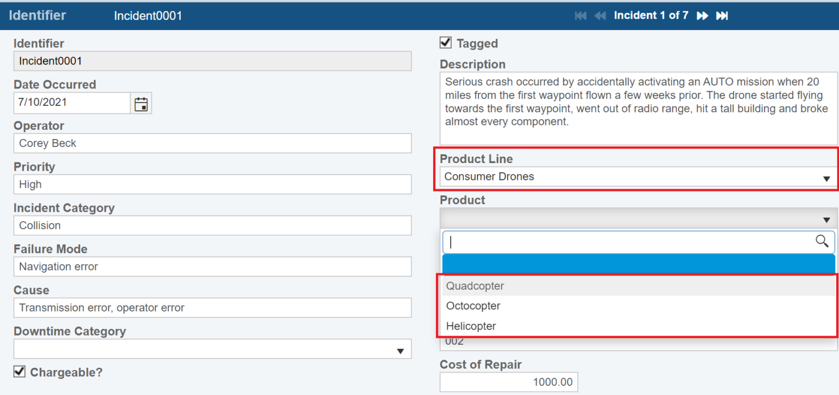Jump to the last incident record
Viewport: 839px width, 395px height.
pos(722,15)
